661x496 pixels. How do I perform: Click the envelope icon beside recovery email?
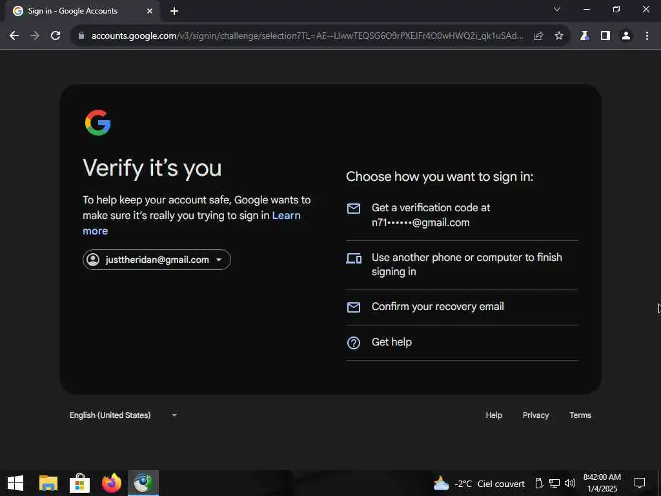pos(354,307)
